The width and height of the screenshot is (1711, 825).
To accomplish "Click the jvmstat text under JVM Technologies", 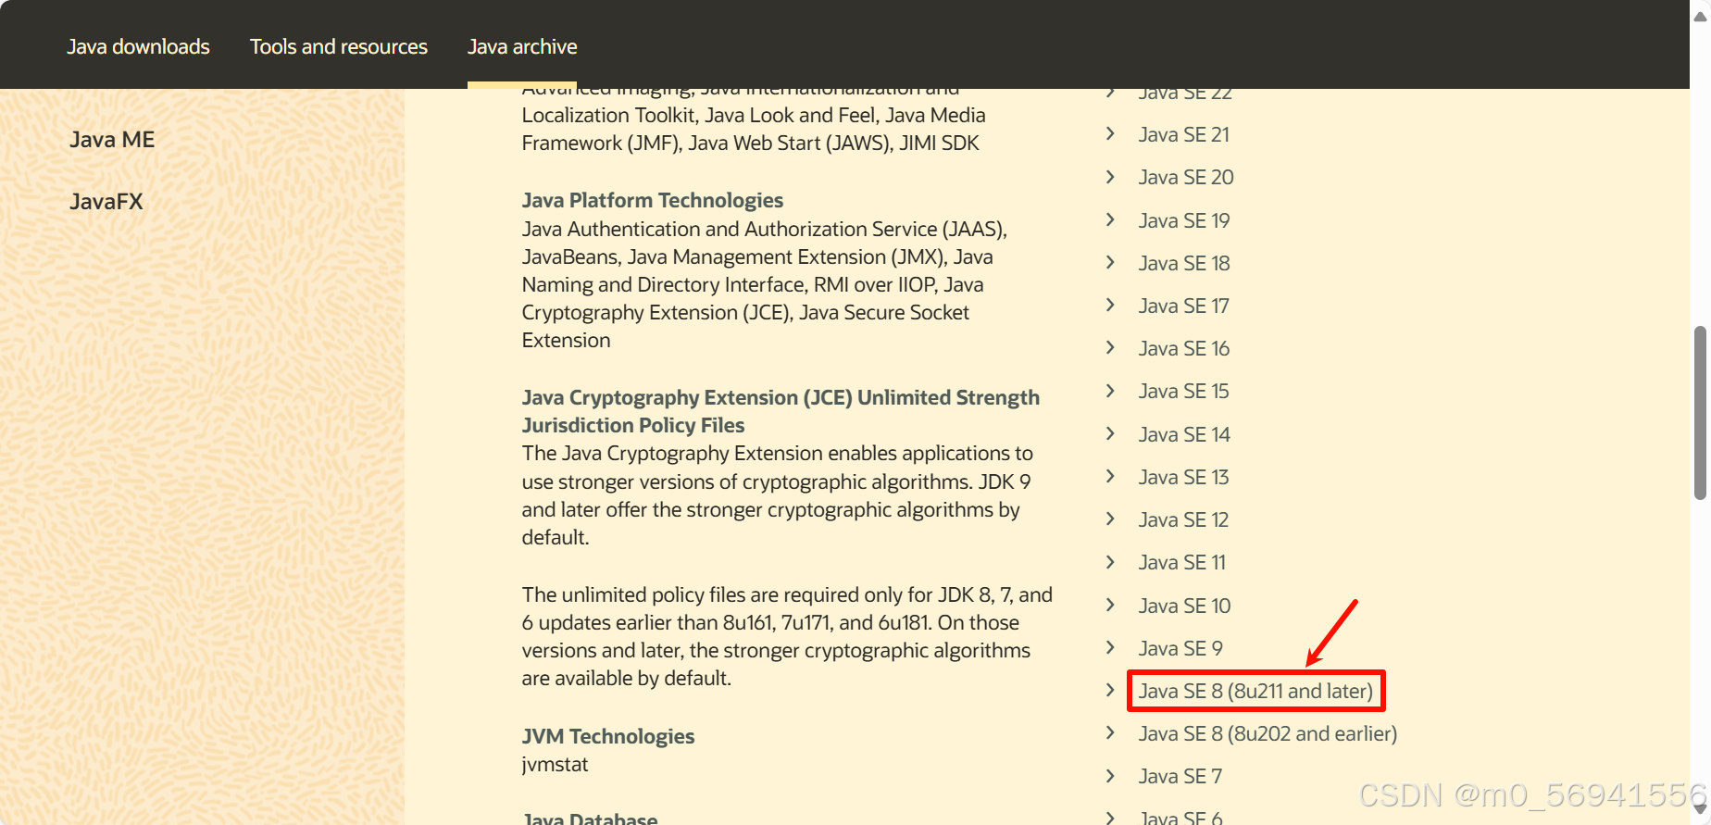I will [555, 765].
